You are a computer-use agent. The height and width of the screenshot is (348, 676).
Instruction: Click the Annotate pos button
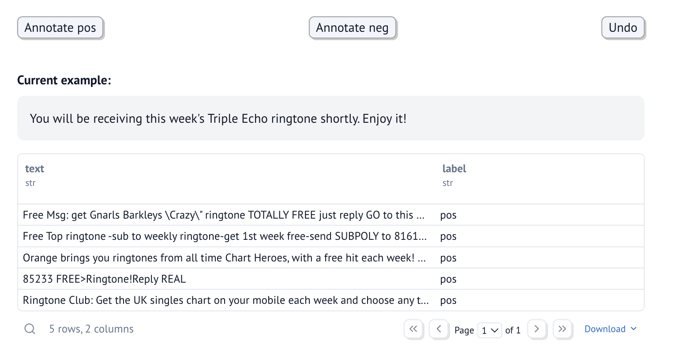pyautogui.click(x=60, y=28)
